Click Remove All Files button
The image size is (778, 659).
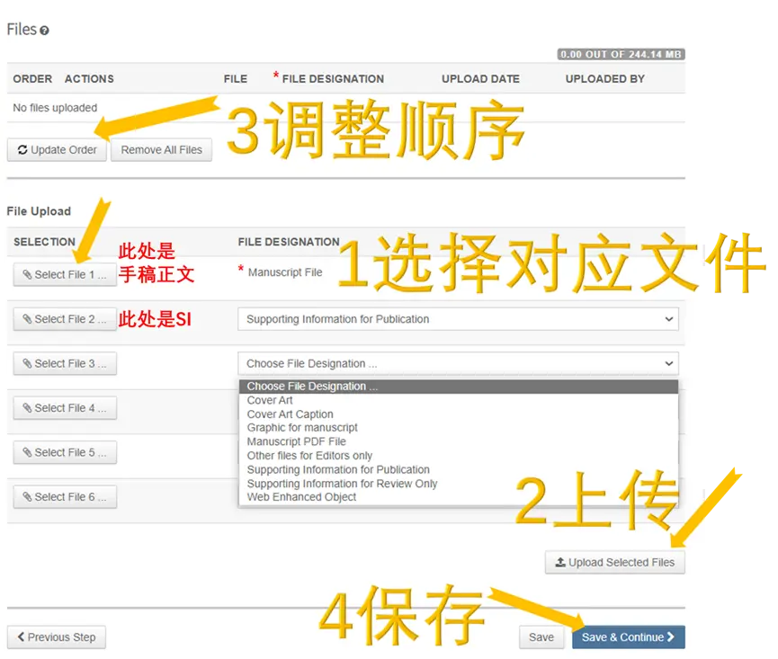pyautogui.click(x=161, y=150)
